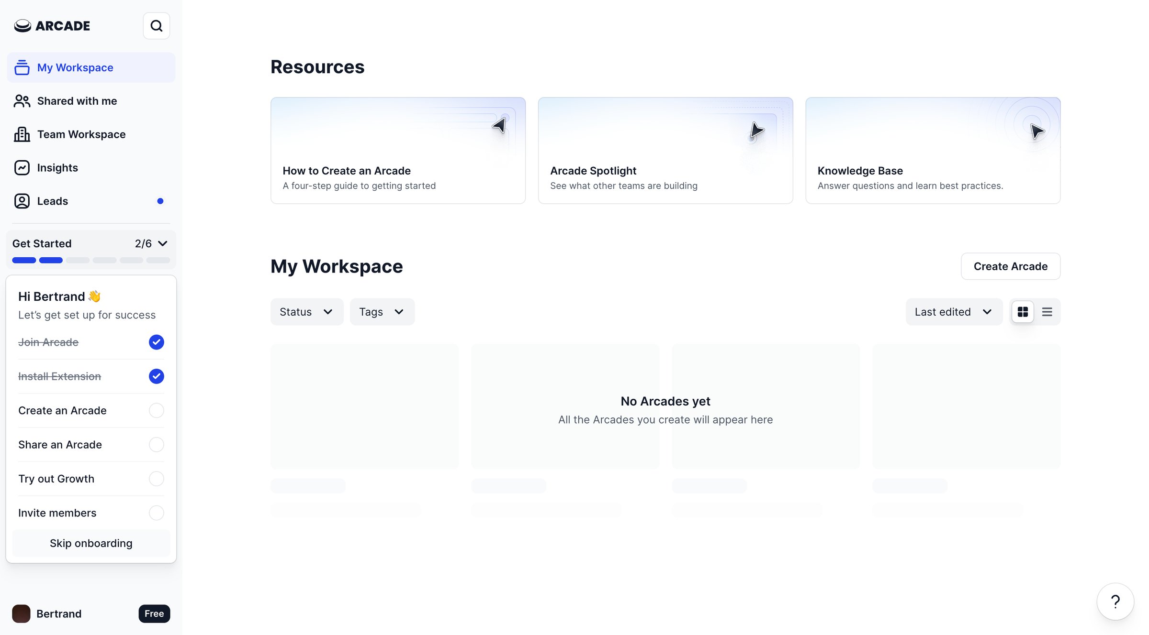Image resolution: width=1149 pixels, height=635 pixels.
Task: Click the Bertrand username at bottom
Action: (59, 613)
